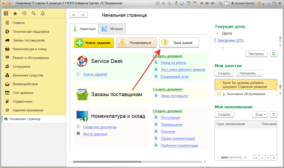Open the Ежедневный отчет link
This screenshot has height=168, width=284.
[175, 77]
